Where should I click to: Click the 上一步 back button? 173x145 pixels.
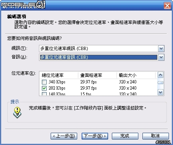click(64, 136)
